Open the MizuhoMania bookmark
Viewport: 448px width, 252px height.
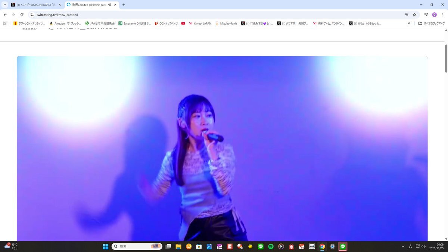(226, 23)
